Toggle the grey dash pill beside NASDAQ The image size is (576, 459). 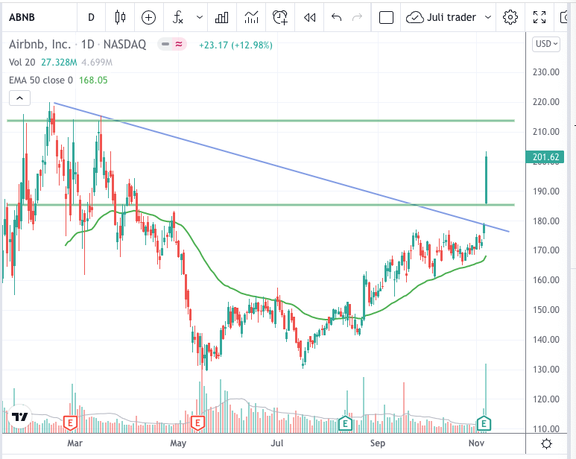tap(165, 45)
